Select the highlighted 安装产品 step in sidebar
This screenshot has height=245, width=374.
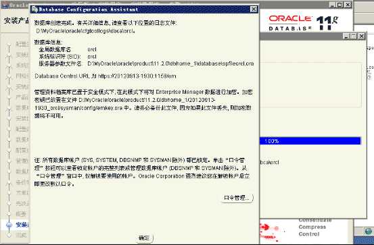pos(22,225)
